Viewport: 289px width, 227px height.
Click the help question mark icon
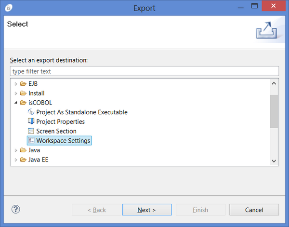click(x=16, y=210)
